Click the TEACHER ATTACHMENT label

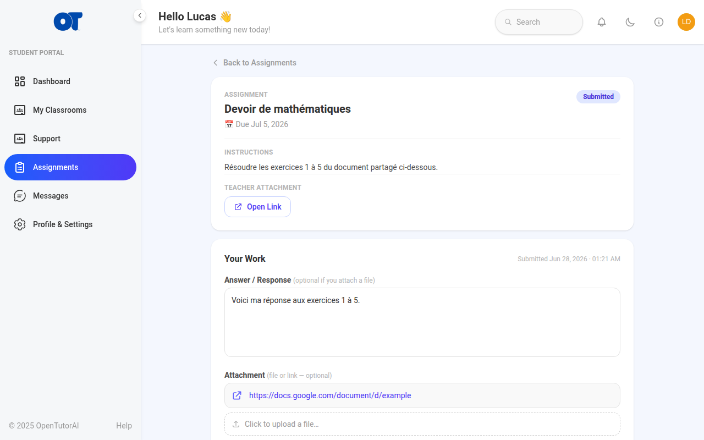coord(263,188)
